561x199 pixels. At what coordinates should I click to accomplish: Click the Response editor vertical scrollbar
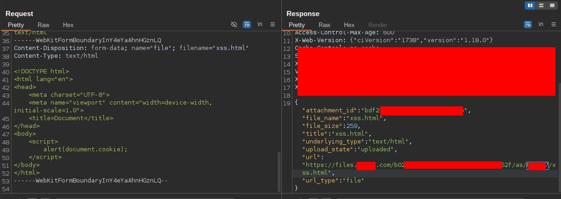(559, 138)
